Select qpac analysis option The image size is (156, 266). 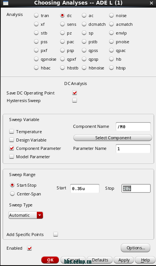tap(111, 50)
